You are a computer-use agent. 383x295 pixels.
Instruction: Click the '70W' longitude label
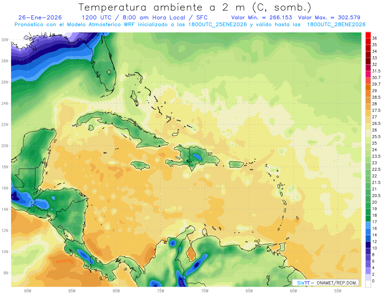pyautogui.click(x=205, y=291)
